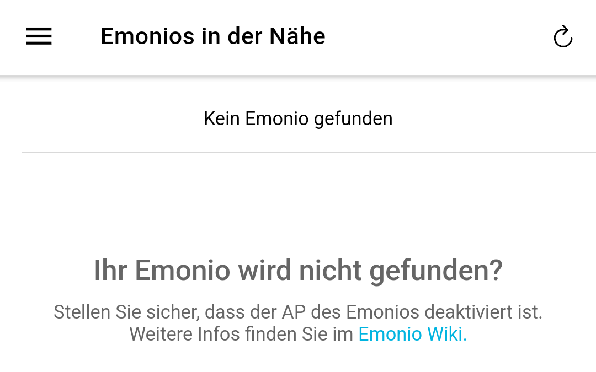
Task: Click the word 'gefunden' in list row
Action: pos(353,119)
